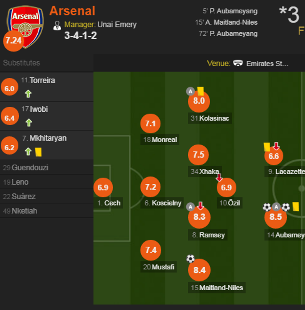305x310 pixels.
Task: Select Aubameyang's 8.5 rating circle
Action: [275, 217]
